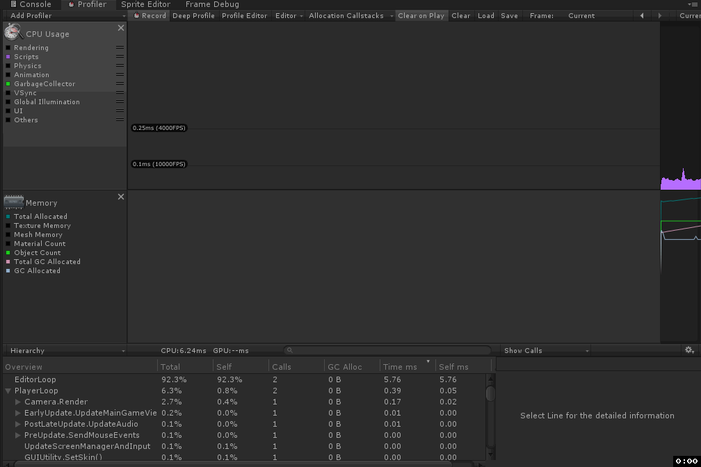Toggle Profile Editor

click(x=245, y=16)
